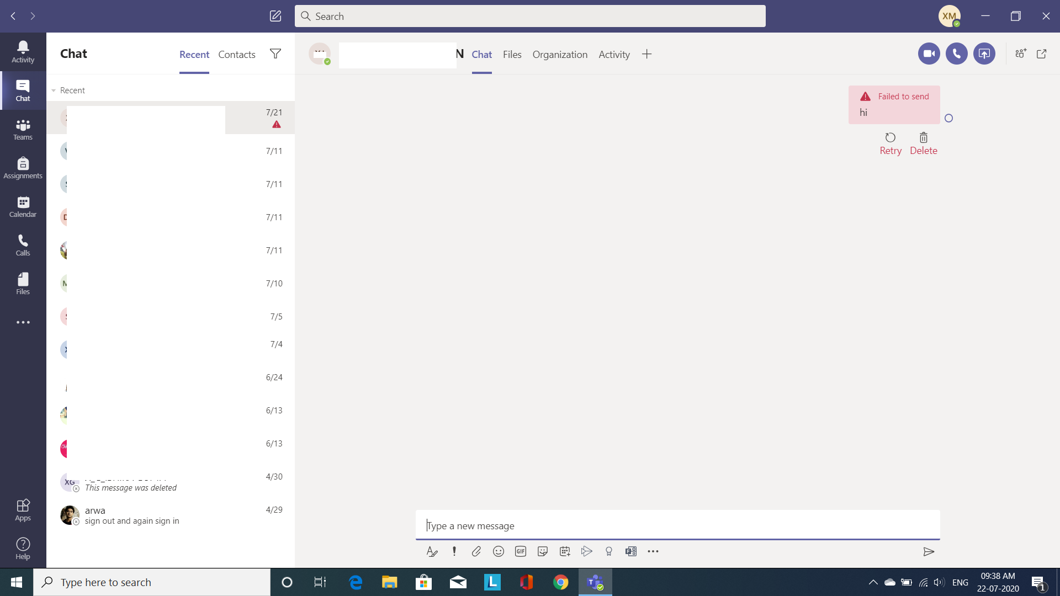Start a video call
Screen dimensions: 1060x596
click(929, 54)
